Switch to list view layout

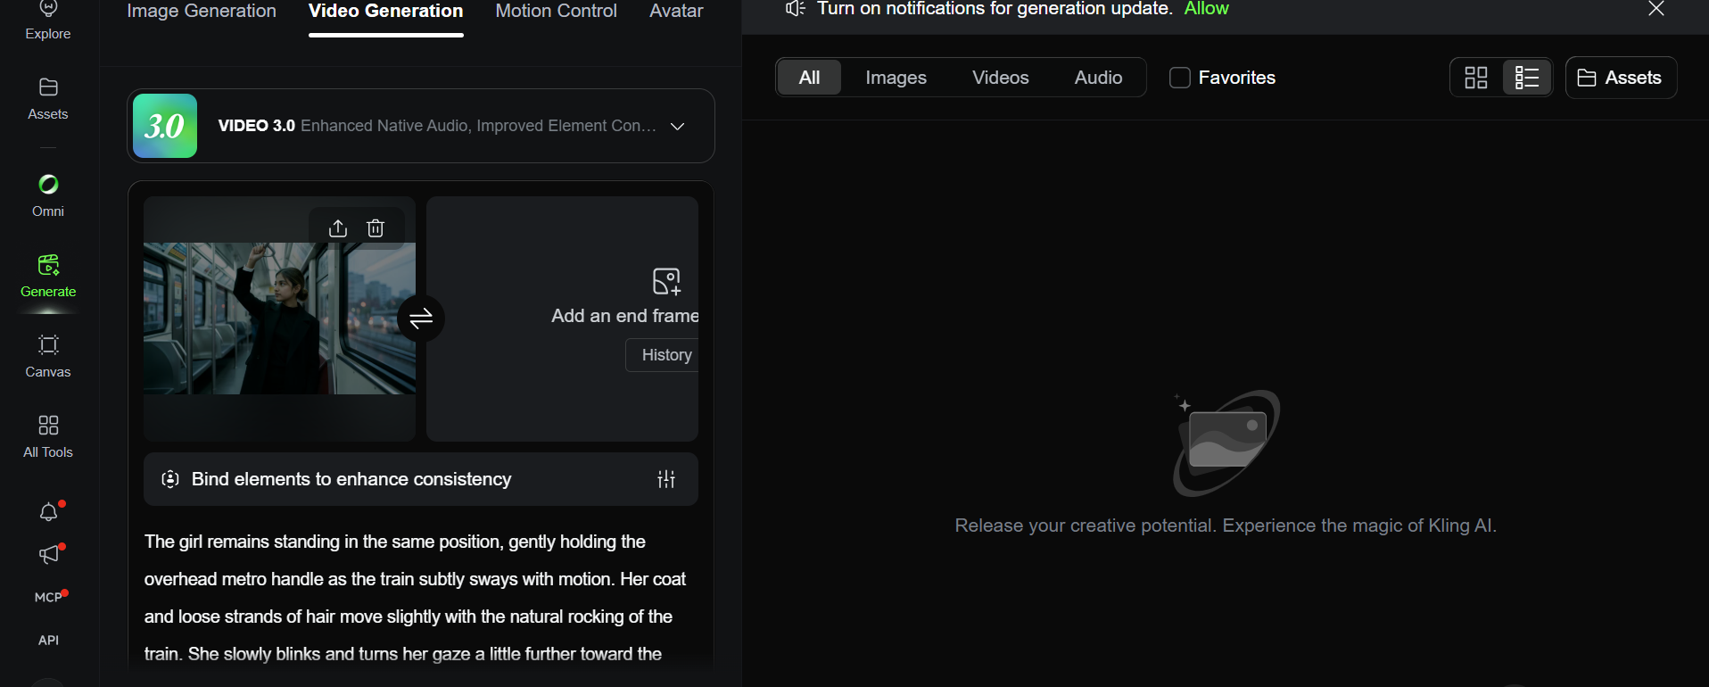1527,78
